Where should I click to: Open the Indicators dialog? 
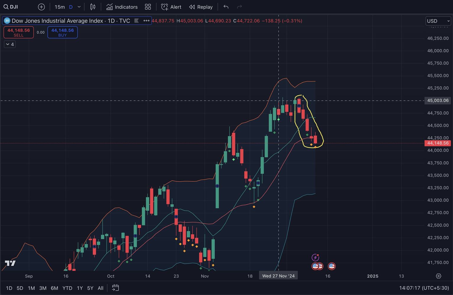tap(122, 7)
